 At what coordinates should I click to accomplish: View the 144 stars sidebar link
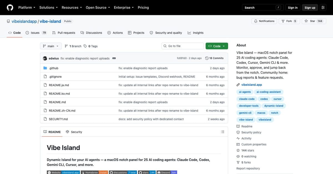[245, 151]
